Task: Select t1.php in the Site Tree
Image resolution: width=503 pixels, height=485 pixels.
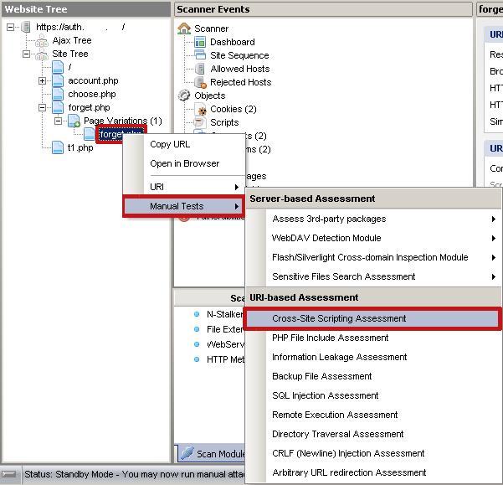Action: 80,147
